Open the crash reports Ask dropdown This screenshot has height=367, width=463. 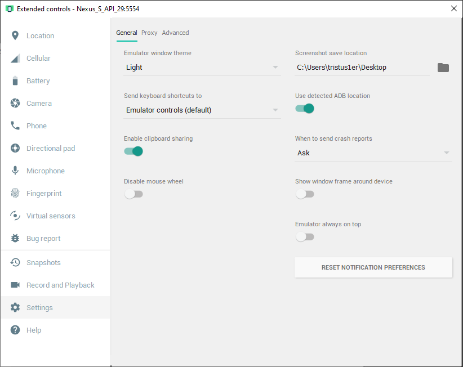[373, 153]
